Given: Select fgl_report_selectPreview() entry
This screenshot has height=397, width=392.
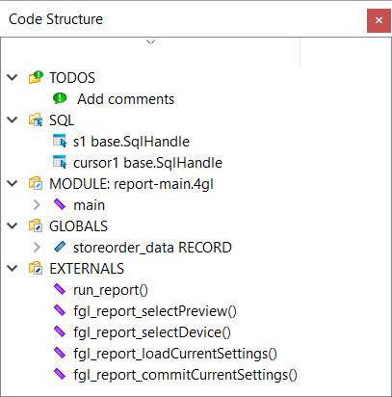Looking at the screenshot, I should pyautogui.click(x=155, y=311).
